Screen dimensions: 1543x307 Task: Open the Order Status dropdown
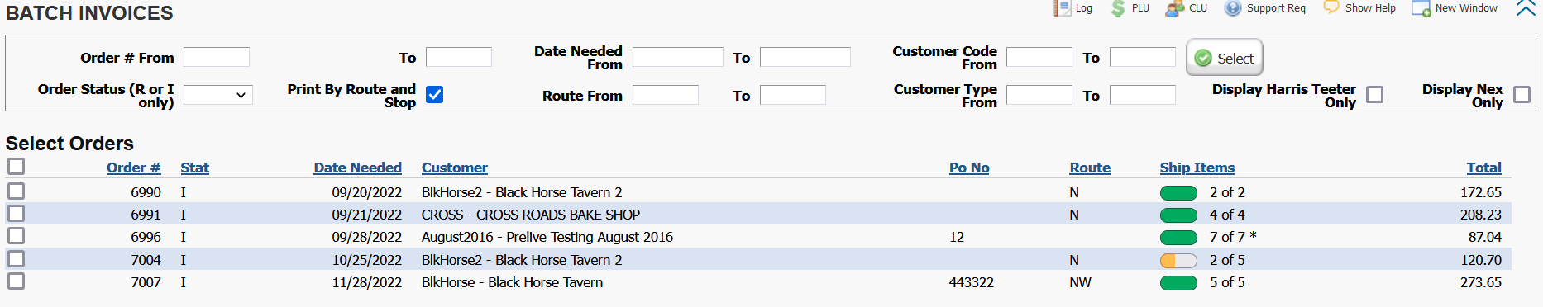coord(217,95)
